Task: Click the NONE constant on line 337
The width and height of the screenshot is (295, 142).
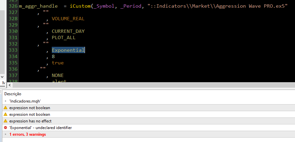Action: (57, 75)
